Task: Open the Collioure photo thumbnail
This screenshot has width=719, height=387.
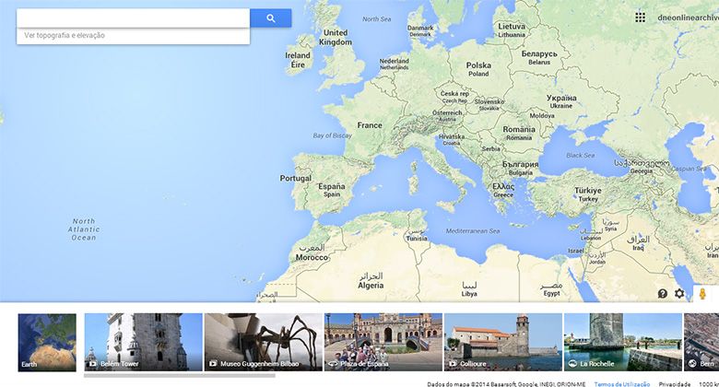Action: (502, 342)
